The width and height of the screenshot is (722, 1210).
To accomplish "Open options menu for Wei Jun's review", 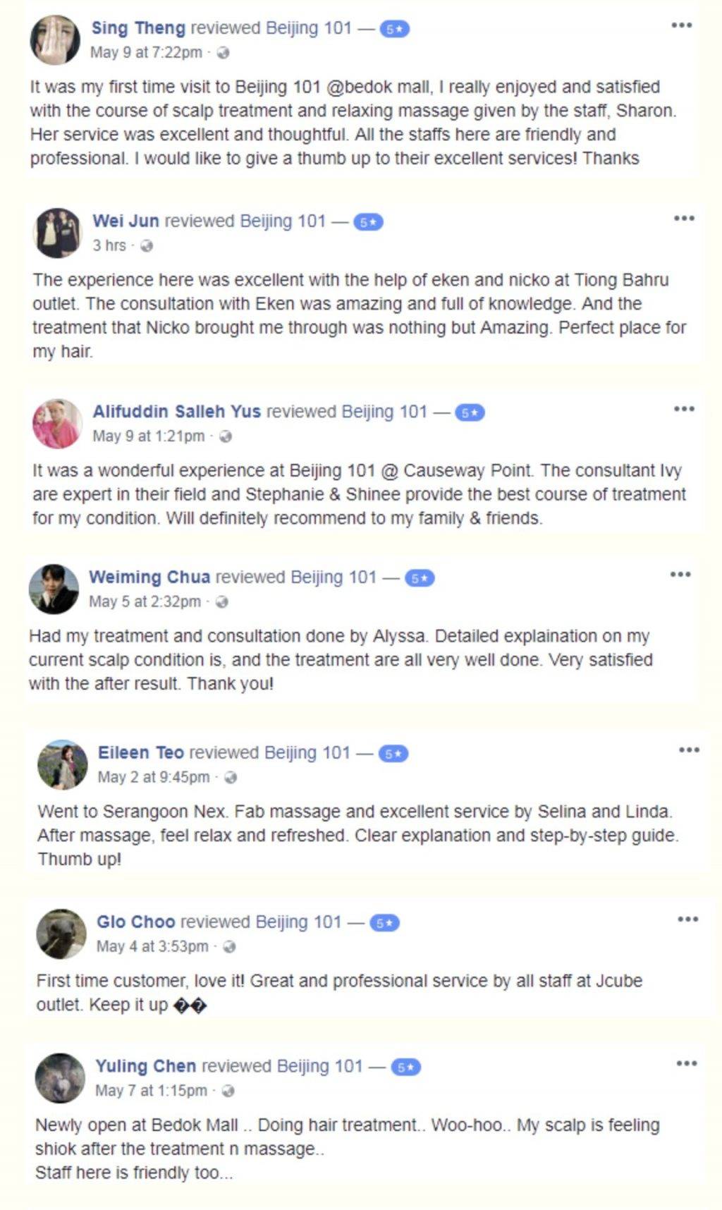I will [684, 219].
